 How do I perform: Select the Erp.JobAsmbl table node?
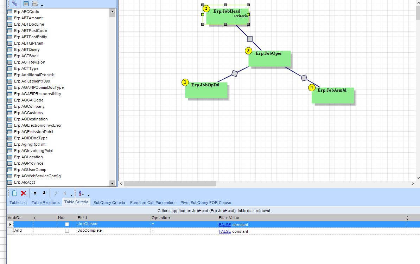coord(333,95)
